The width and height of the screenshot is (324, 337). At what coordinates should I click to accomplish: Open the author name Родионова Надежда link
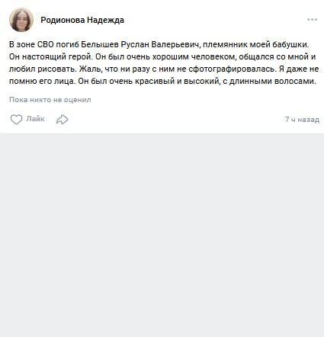pyautogui.click(x=82, y=20)
